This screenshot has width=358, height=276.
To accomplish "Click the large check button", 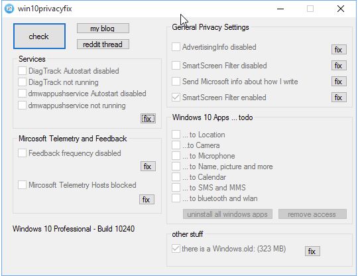I will (x=39, y=36).
